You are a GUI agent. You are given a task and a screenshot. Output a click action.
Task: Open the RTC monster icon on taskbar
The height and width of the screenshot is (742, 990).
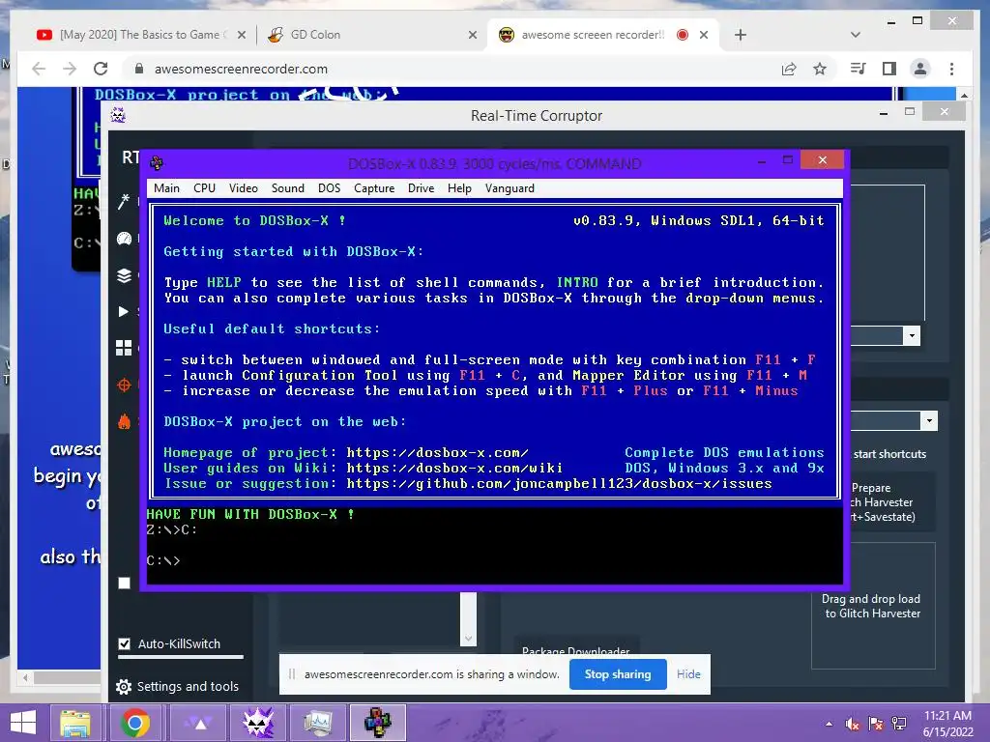click(258, 723)
